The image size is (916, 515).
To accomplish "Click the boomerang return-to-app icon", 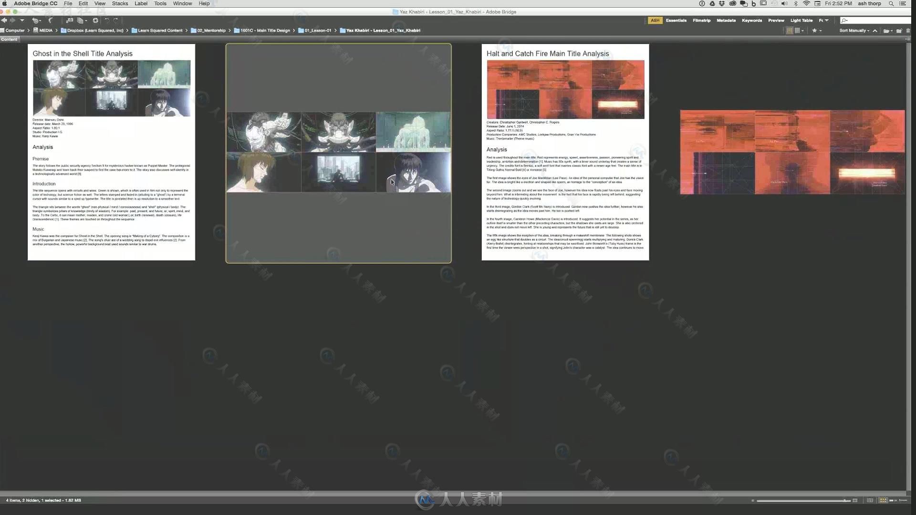I will [x=51, y=21].
